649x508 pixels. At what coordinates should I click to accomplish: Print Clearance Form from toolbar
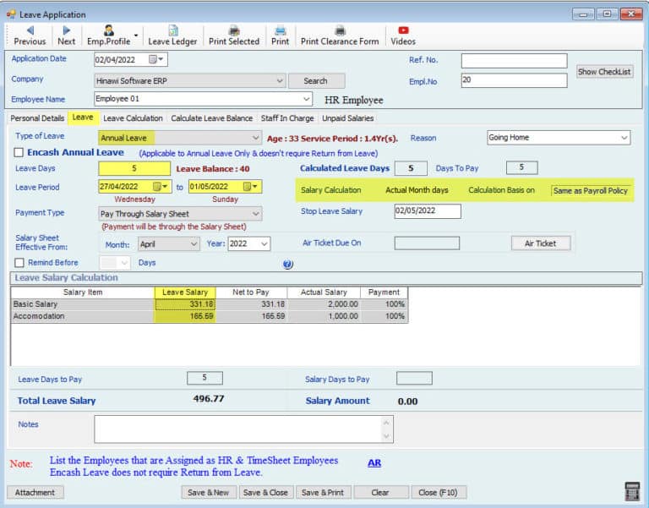coord(340,36)
